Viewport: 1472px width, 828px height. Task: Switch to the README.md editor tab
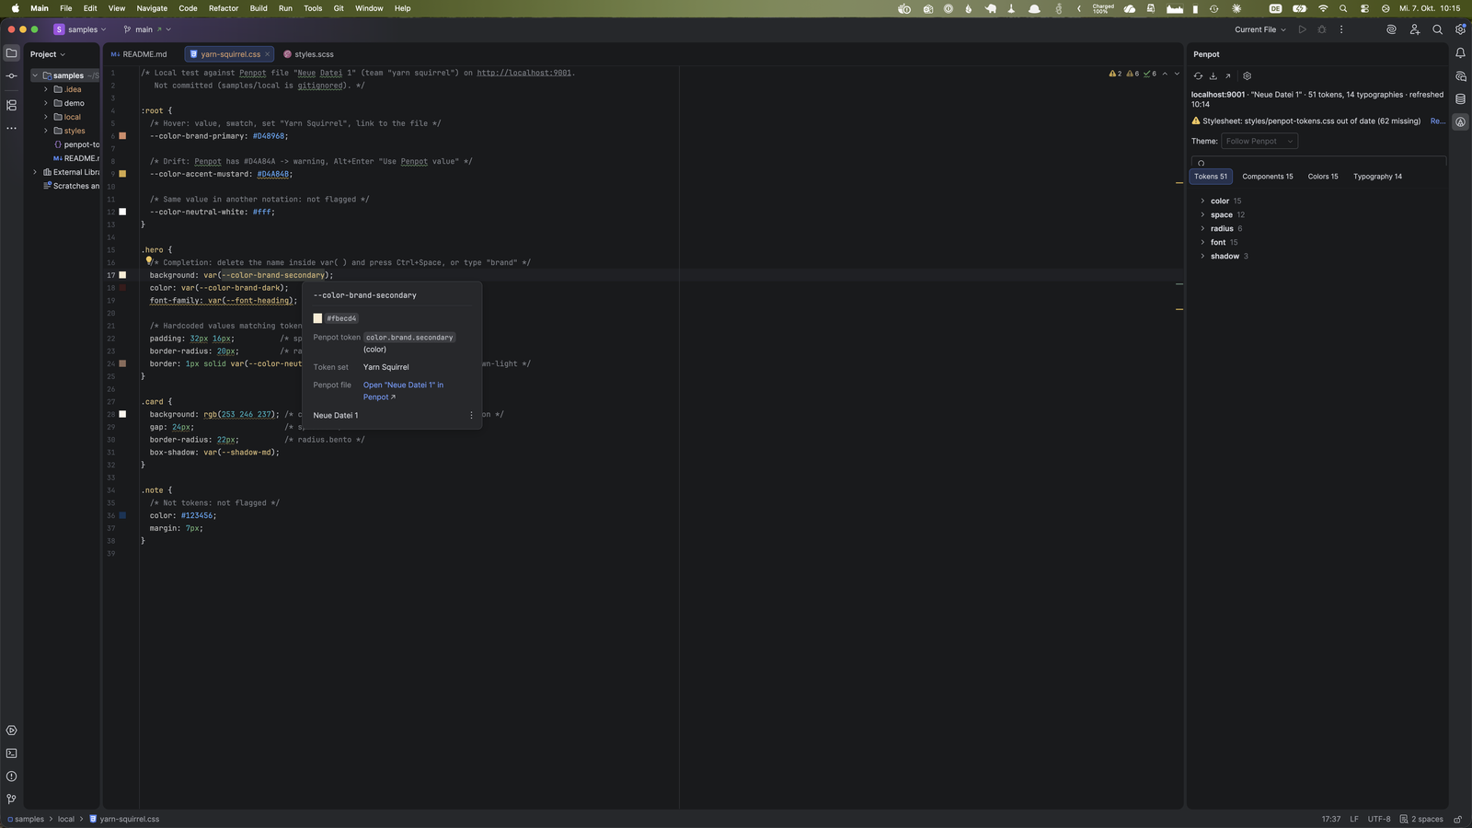140,54
